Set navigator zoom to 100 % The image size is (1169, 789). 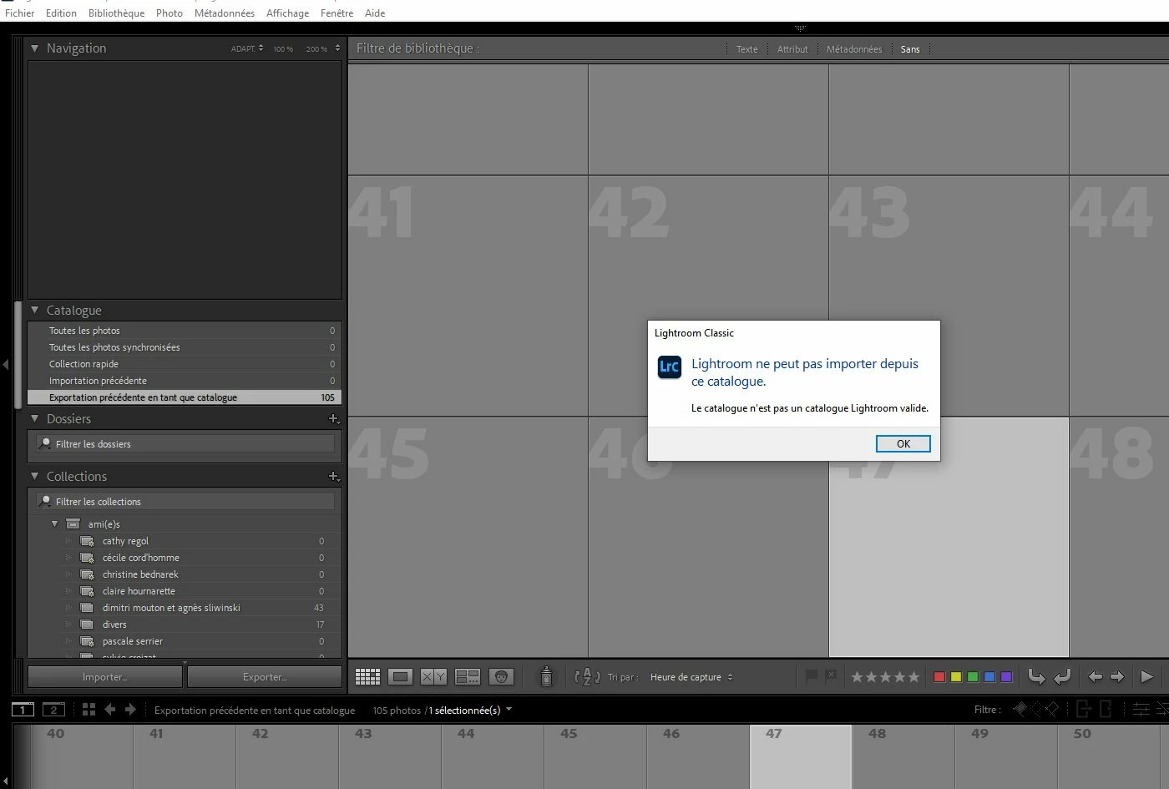[283, 49]
